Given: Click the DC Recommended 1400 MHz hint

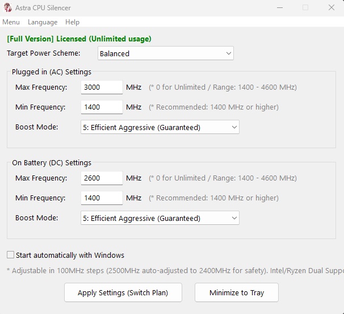Looking at the screenshot, I should click(x=213, y=198).
